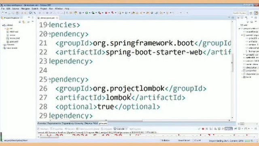259x146 pixels.
Task: Place cursor after lombok on line 27
Action: pyautogui.click(x=131, y=98)
